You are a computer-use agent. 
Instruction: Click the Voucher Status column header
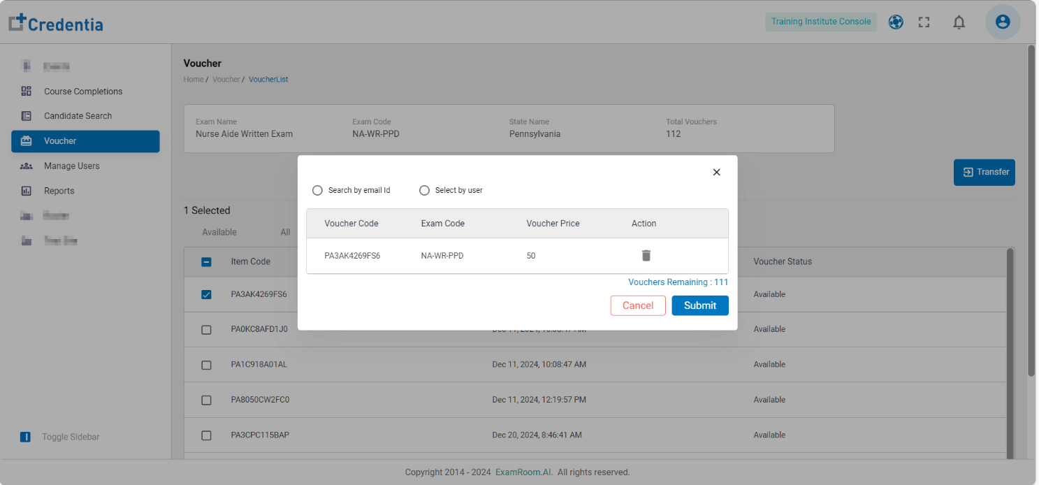click(x=783, y=261)
